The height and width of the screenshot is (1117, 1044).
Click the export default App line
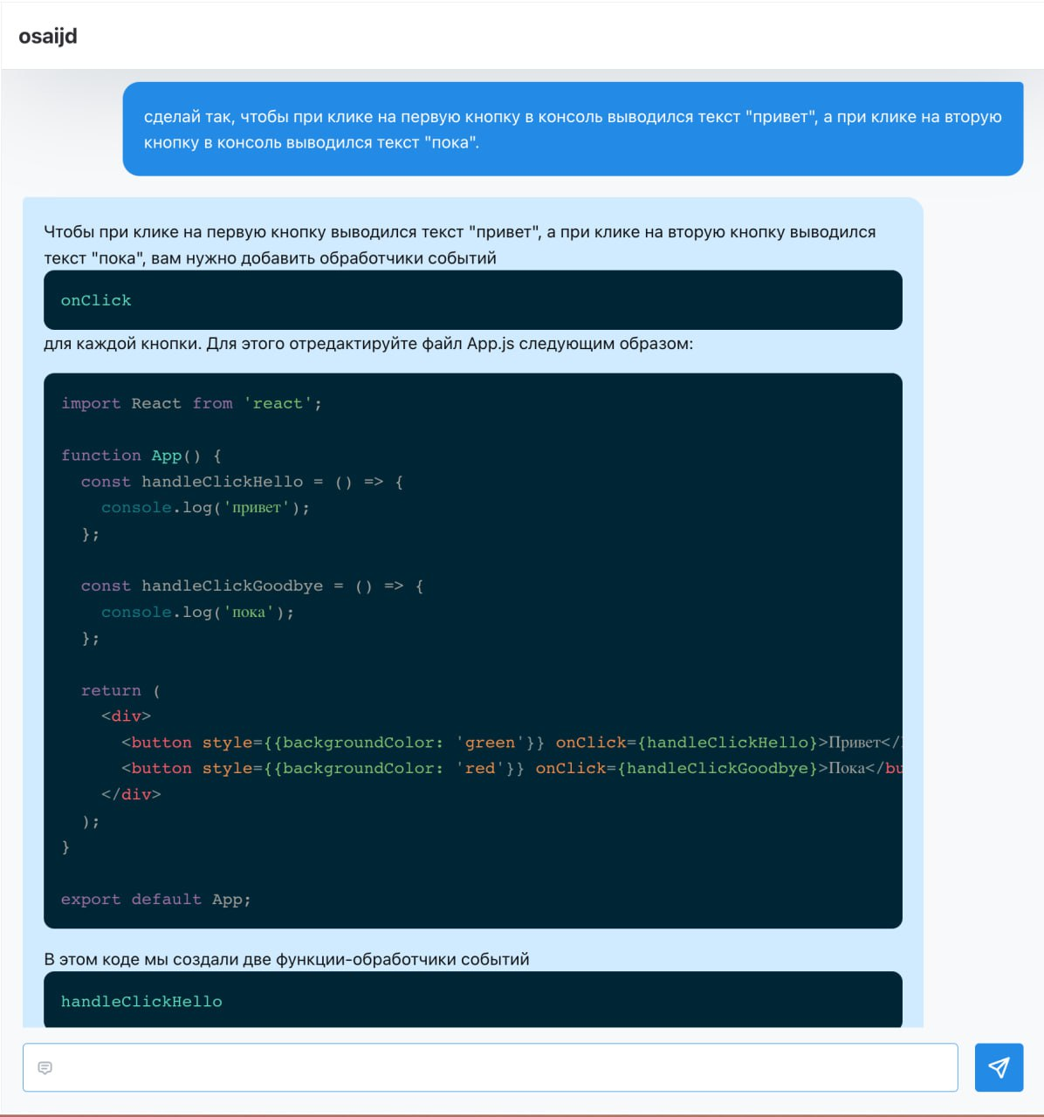155,900
